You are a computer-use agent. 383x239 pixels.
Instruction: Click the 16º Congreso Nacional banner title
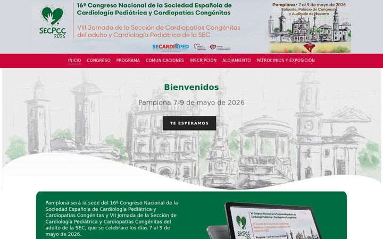coord(154,9)
